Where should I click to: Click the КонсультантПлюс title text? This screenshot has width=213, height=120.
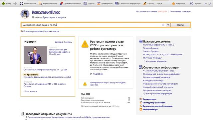tap(46, 12)
